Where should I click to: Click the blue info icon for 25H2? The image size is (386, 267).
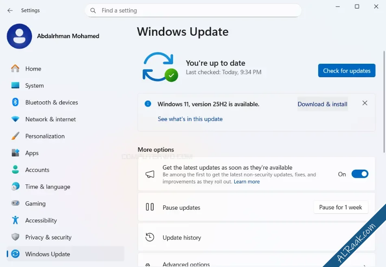[x=148, y=104]
